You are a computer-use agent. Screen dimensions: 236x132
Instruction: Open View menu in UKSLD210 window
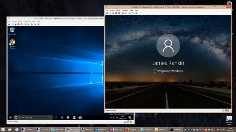tap(34, 22)
